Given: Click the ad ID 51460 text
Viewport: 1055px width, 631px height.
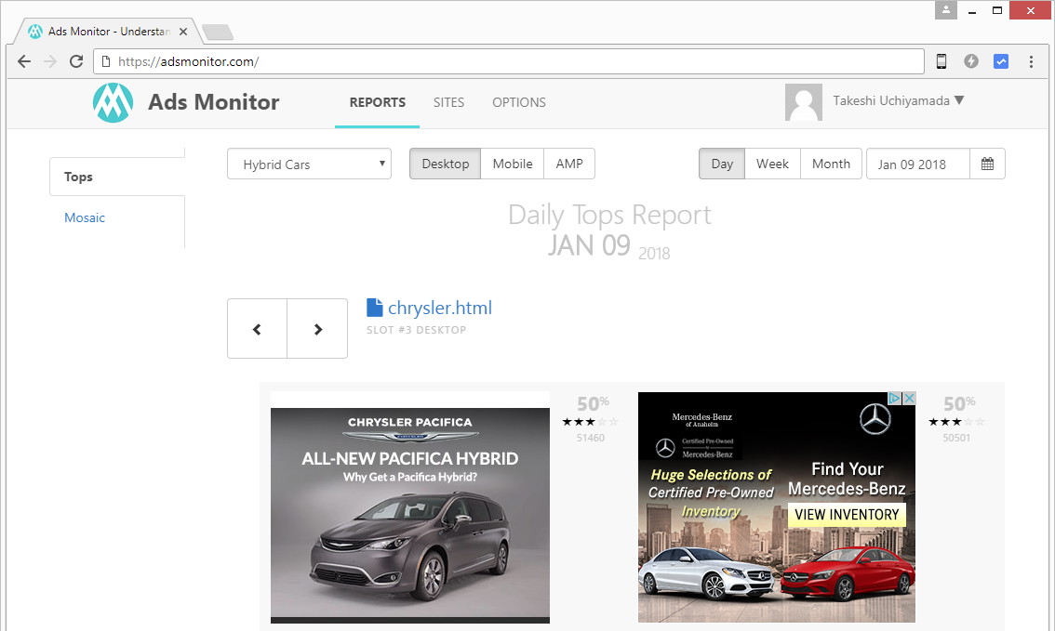Looking at the screenshot, I should pyautogui.click(x=590, y=438).
